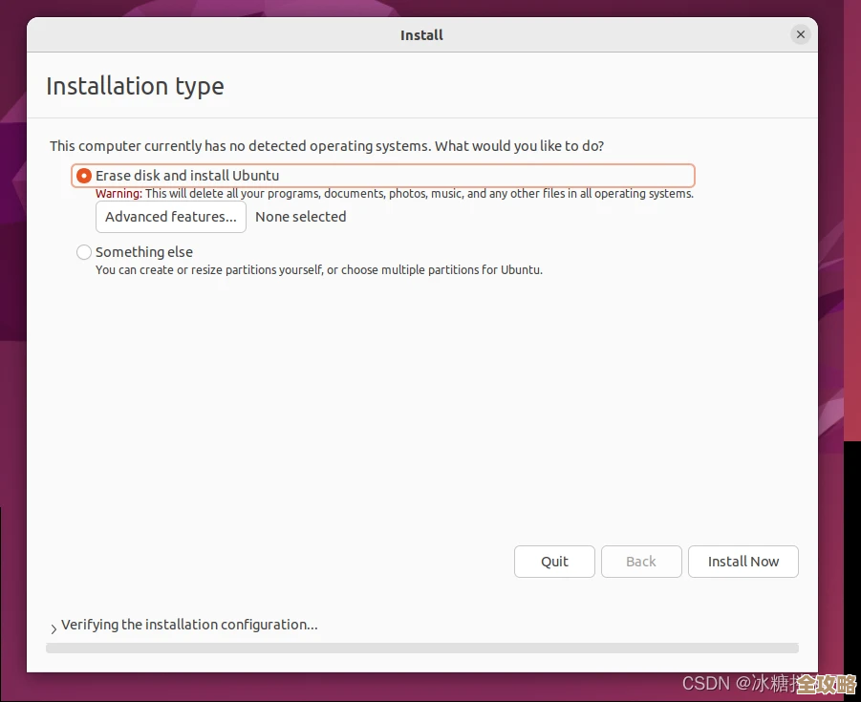Start installation with Install Now

coord(743,562)
